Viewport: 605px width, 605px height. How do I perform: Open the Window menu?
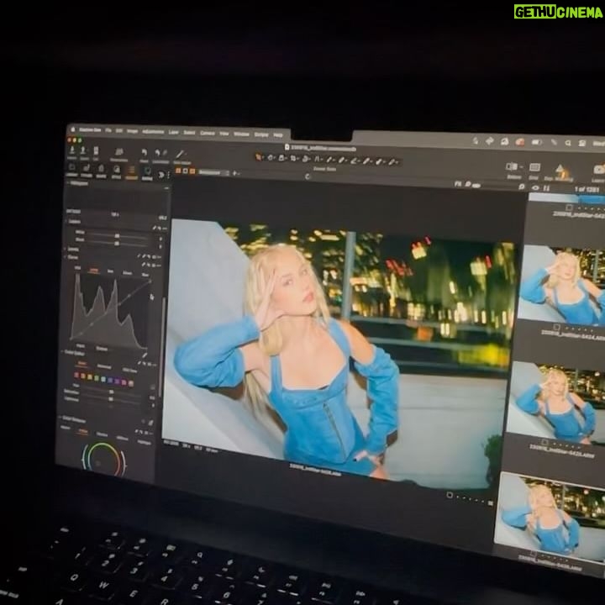[241, 134]
